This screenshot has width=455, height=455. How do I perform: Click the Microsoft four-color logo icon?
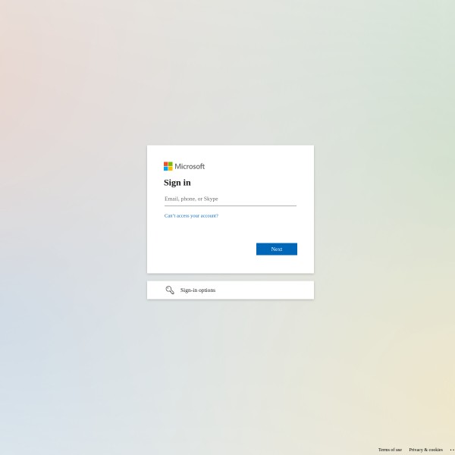click(x=168, y=166)
